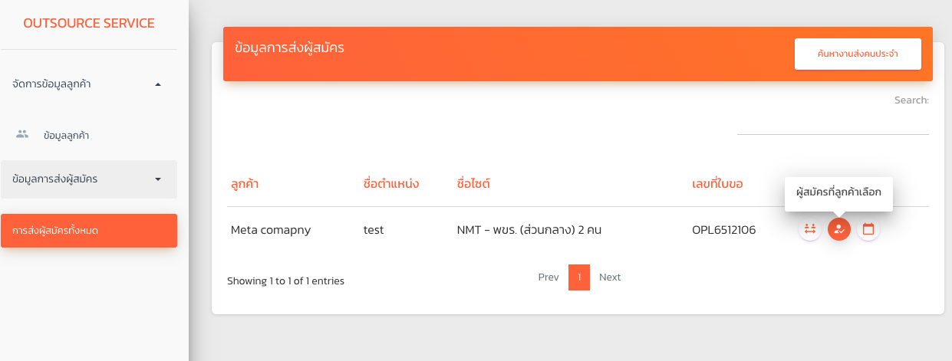952x361 pixels.
Task: Sort table by ชื่อตำแหน่ง column
Action: (x=390, y=185)
